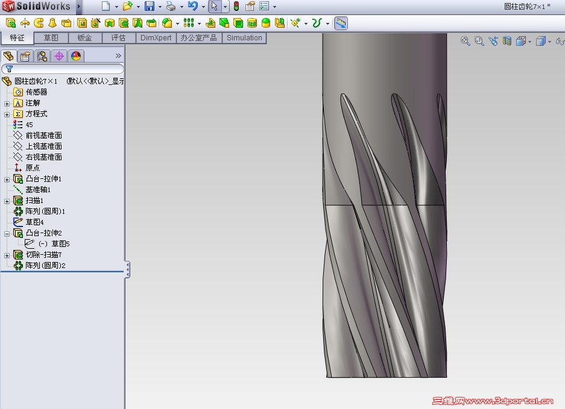Open the Curves dropdown arrow
Image resolution: width=565 pixels, height=409 pixels.
point(327,23)
